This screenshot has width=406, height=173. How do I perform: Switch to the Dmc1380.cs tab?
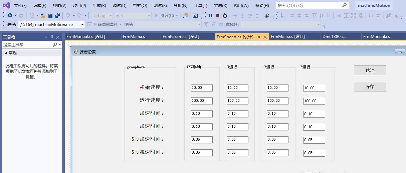click(x=334, y=37)
